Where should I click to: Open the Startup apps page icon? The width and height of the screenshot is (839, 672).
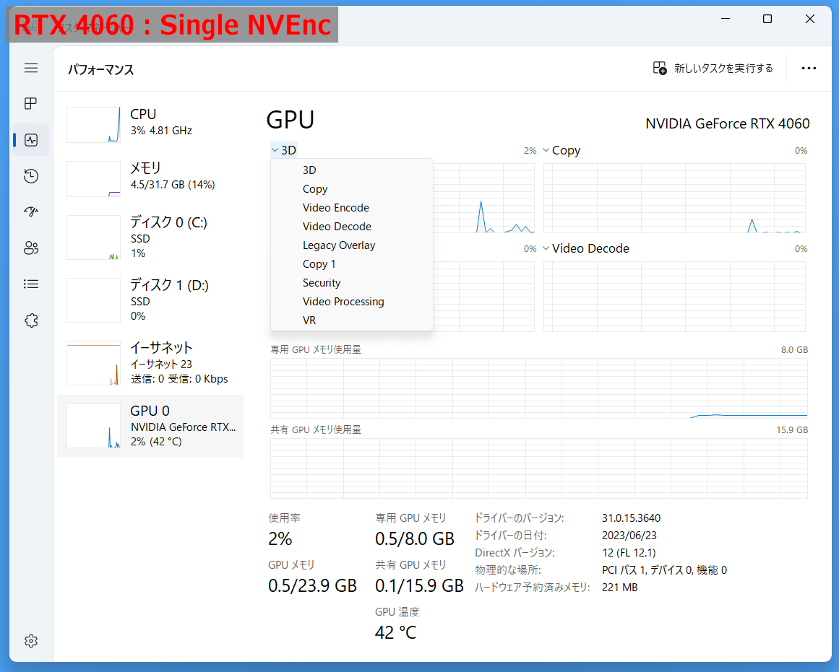click(x=31, y=211)
